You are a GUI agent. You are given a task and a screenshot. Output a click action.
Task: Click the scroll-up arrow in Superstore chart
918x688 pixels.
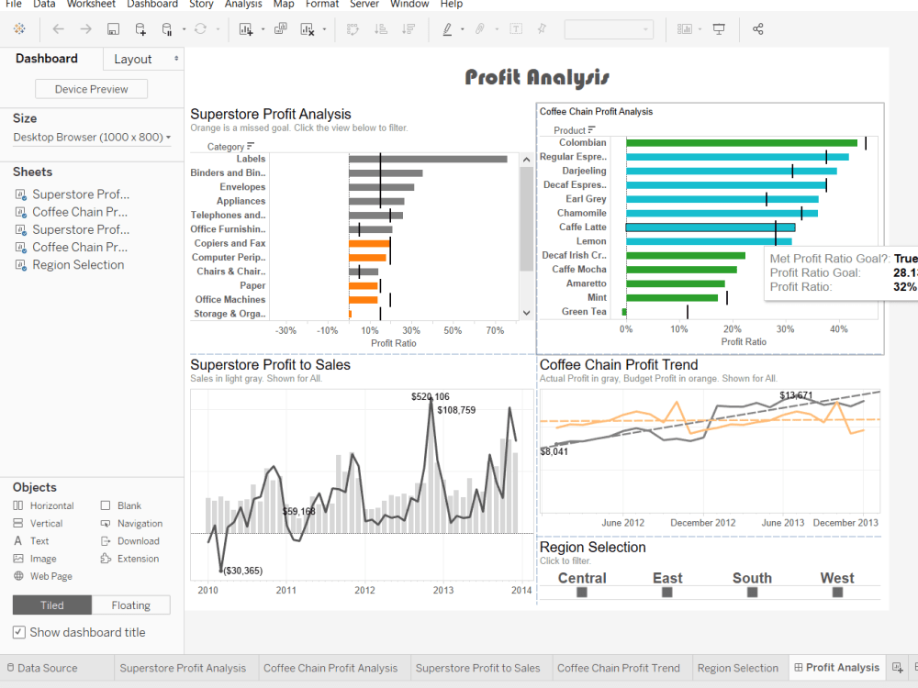526,159
